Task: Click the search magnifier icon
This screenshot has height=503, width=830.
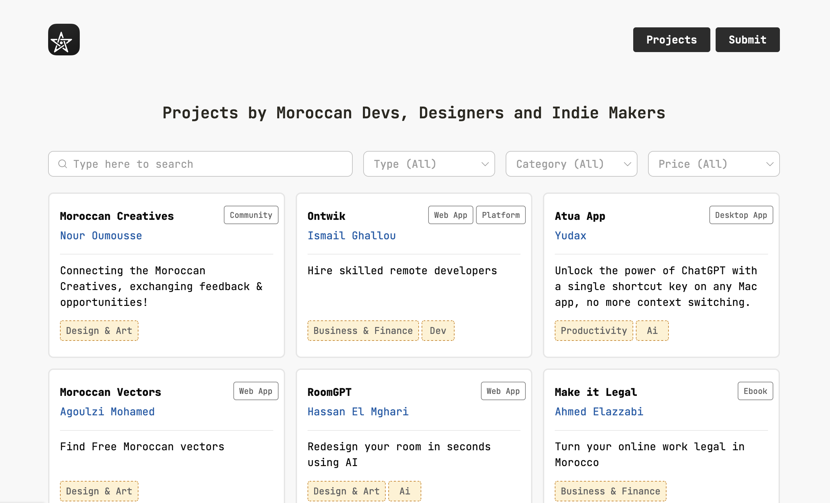Action: click(x=63, y=164)
